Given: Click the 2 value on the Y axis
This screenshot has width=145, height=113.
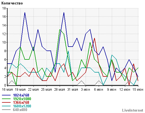Looking at the screenshot, I should click(5, 77).
